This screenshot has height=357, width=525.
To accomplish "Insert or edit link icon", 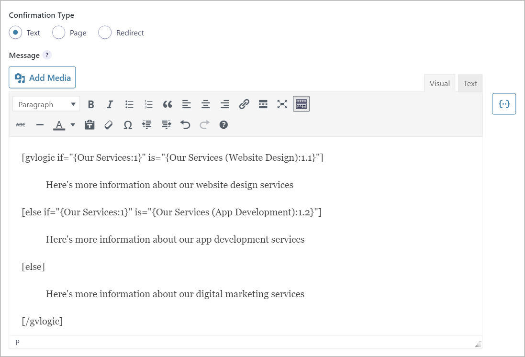I will pyautogui.click(x=244, y=104).
